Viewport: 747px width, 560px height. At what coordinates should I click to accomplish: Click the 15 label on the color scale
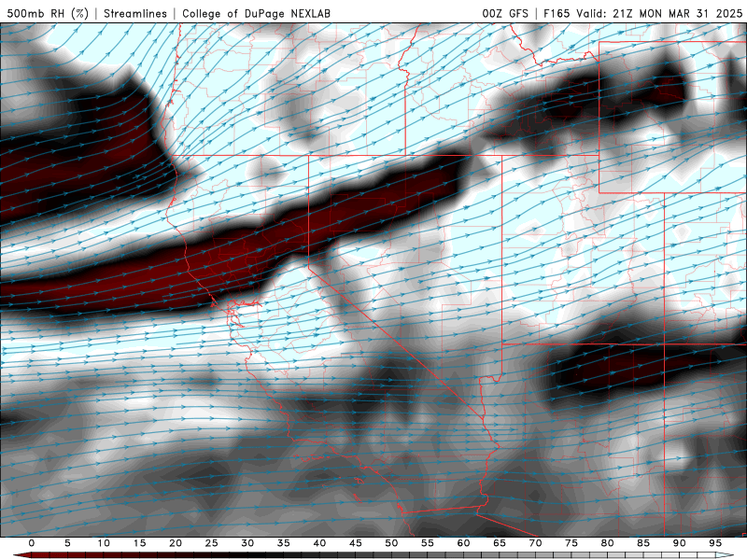click(139, 543)
